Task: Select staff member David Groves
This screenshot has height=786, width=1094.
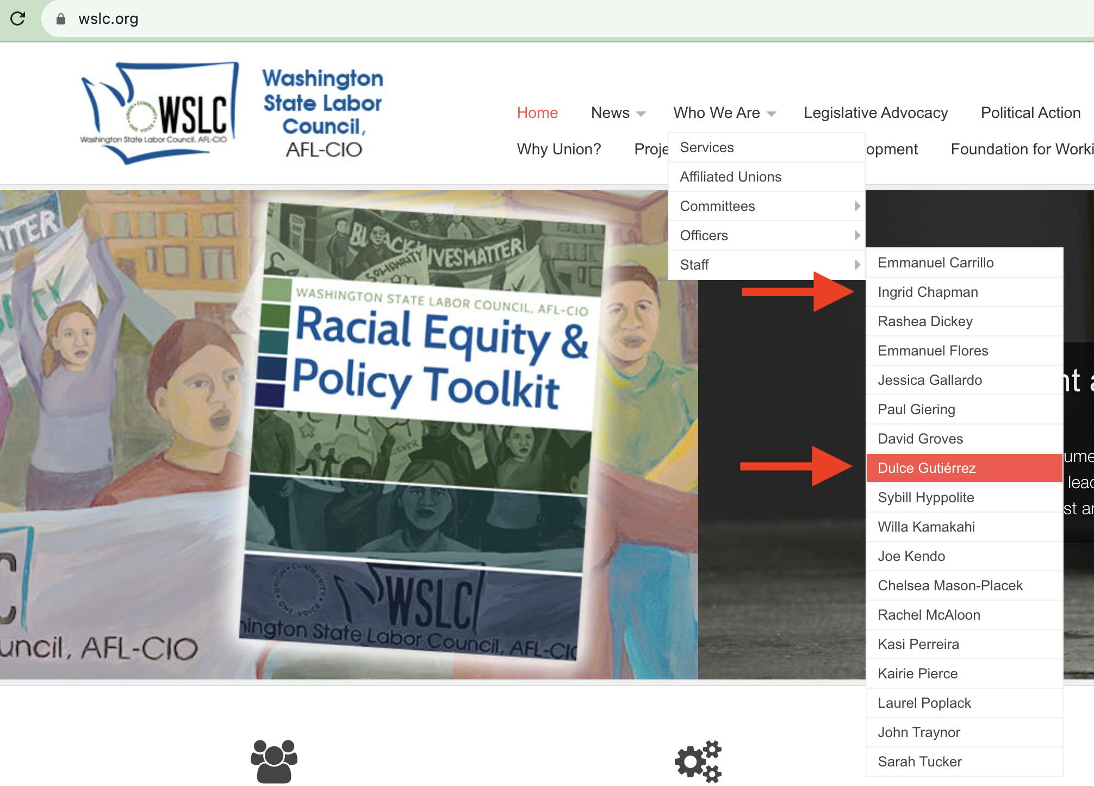Action: click(x=964, y=439)
